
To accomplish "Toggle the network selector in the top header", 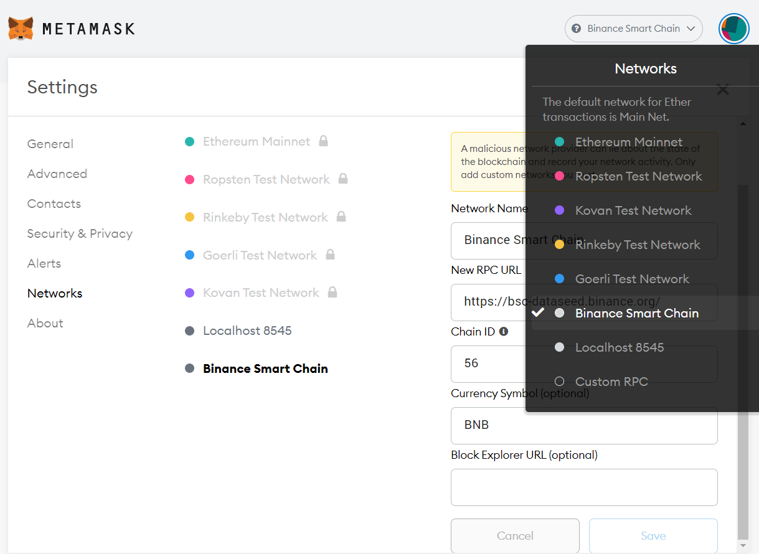I will [x=633, y=29].
